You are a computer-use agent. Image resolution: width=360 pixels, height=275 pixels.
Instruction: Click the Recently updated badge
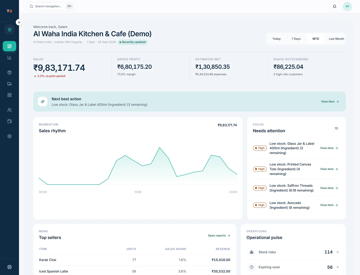click(x=132, y=42)
